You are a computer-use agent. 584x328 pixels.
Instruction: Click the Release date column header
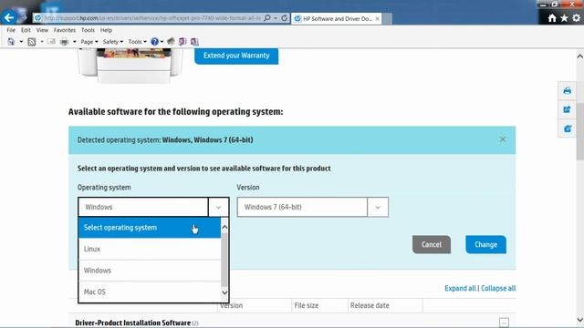pyautogui.click(x=370, y=305)
